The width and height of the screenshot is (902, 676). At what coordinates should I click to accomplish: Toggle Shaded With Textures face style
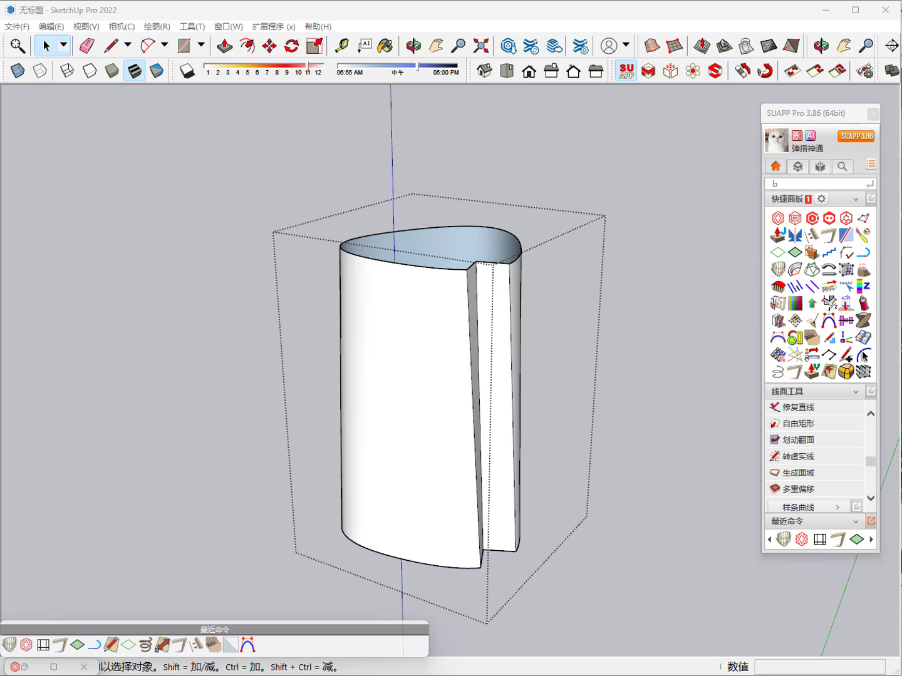click(135, 71)
